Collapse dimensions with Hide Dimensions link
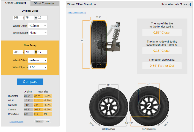Image resolution: width=194 pixels, height=132 pixels. tap(77, 13)
